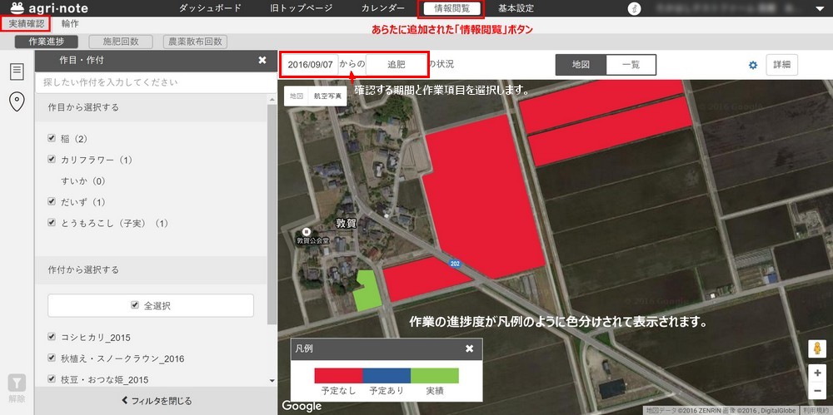This screenshot has height=415, width=833.
Task: Select 施肥回数 tab
Action: coord(121,42)
